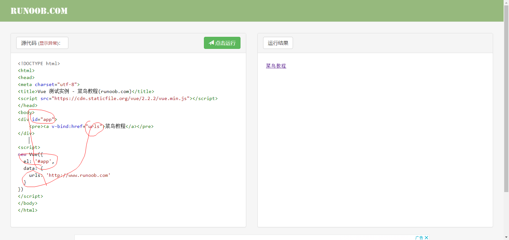Click the 显示异常 red text
This screenshot has width=509, height=240.
coord(48,43)
